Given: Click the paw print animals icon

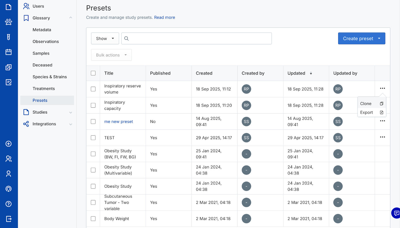Looking at the screenshot, I should click(x=8, y=22).
